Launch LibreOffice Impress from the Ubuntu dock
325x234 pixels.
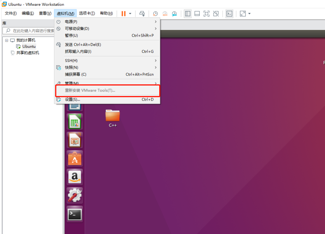tap(75, 140)
